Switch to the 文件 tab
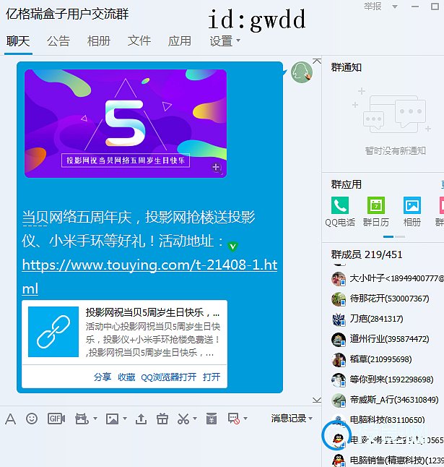The width and height of the screenshot is (444, 467). [x=139, y=41]
